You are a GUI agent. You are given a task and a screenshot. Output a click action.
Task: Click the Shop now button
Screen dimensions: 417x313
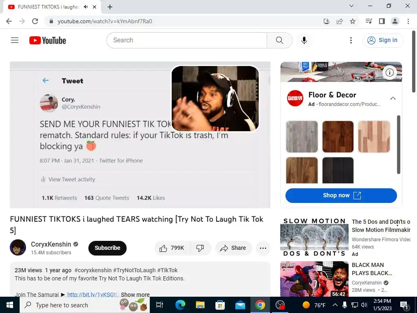pos(341,195)
